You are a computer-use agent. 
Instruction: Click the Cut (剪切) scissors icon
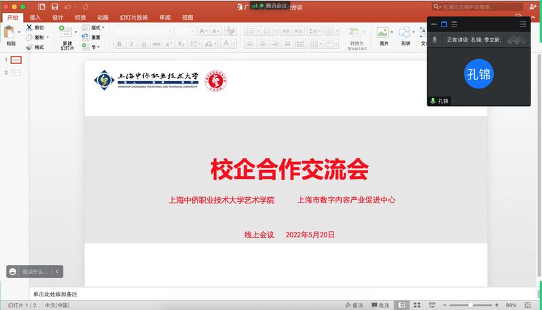[x=29, y=28]
